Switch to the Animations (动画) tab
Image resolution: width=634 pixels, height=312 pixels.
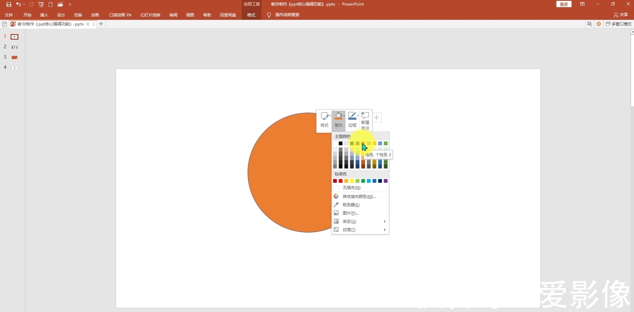[95, 15]
